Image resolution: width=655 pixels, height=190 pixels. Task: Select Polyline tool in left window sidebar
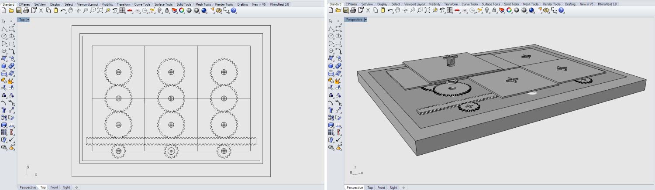(4, 29)
